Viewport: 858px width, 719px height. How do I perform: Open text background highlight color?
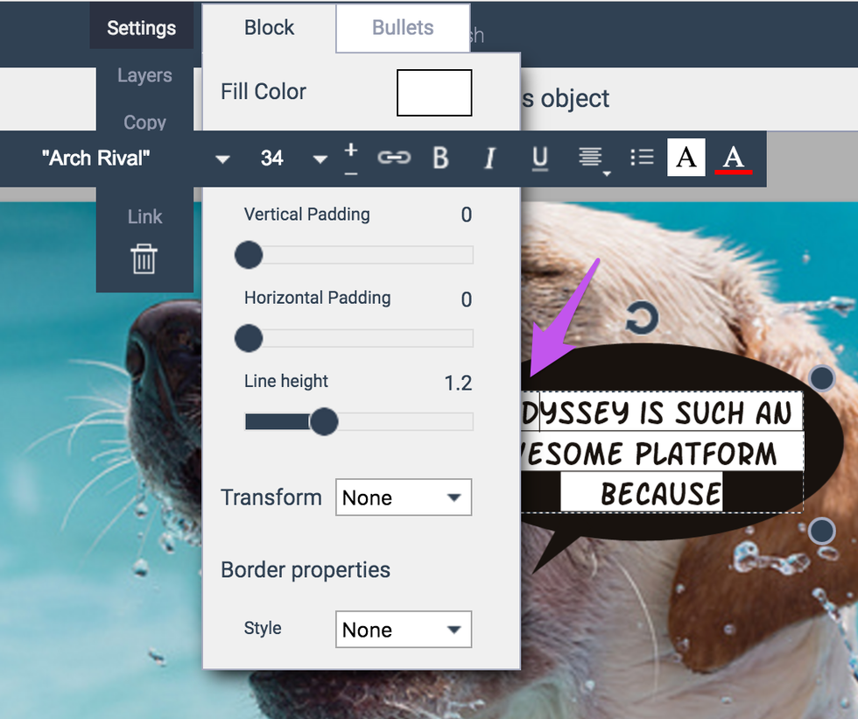click(686, 158)
